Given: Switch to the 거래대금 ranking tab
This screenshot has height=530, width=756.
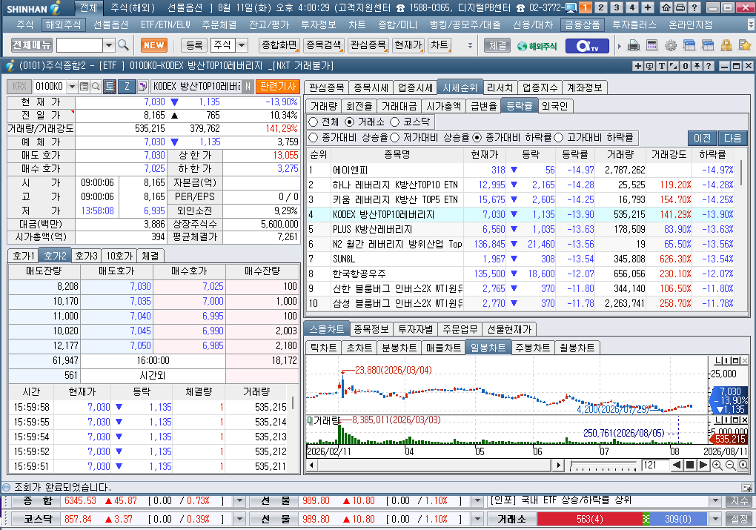Looking at the screenshot, I should (399, 106).
